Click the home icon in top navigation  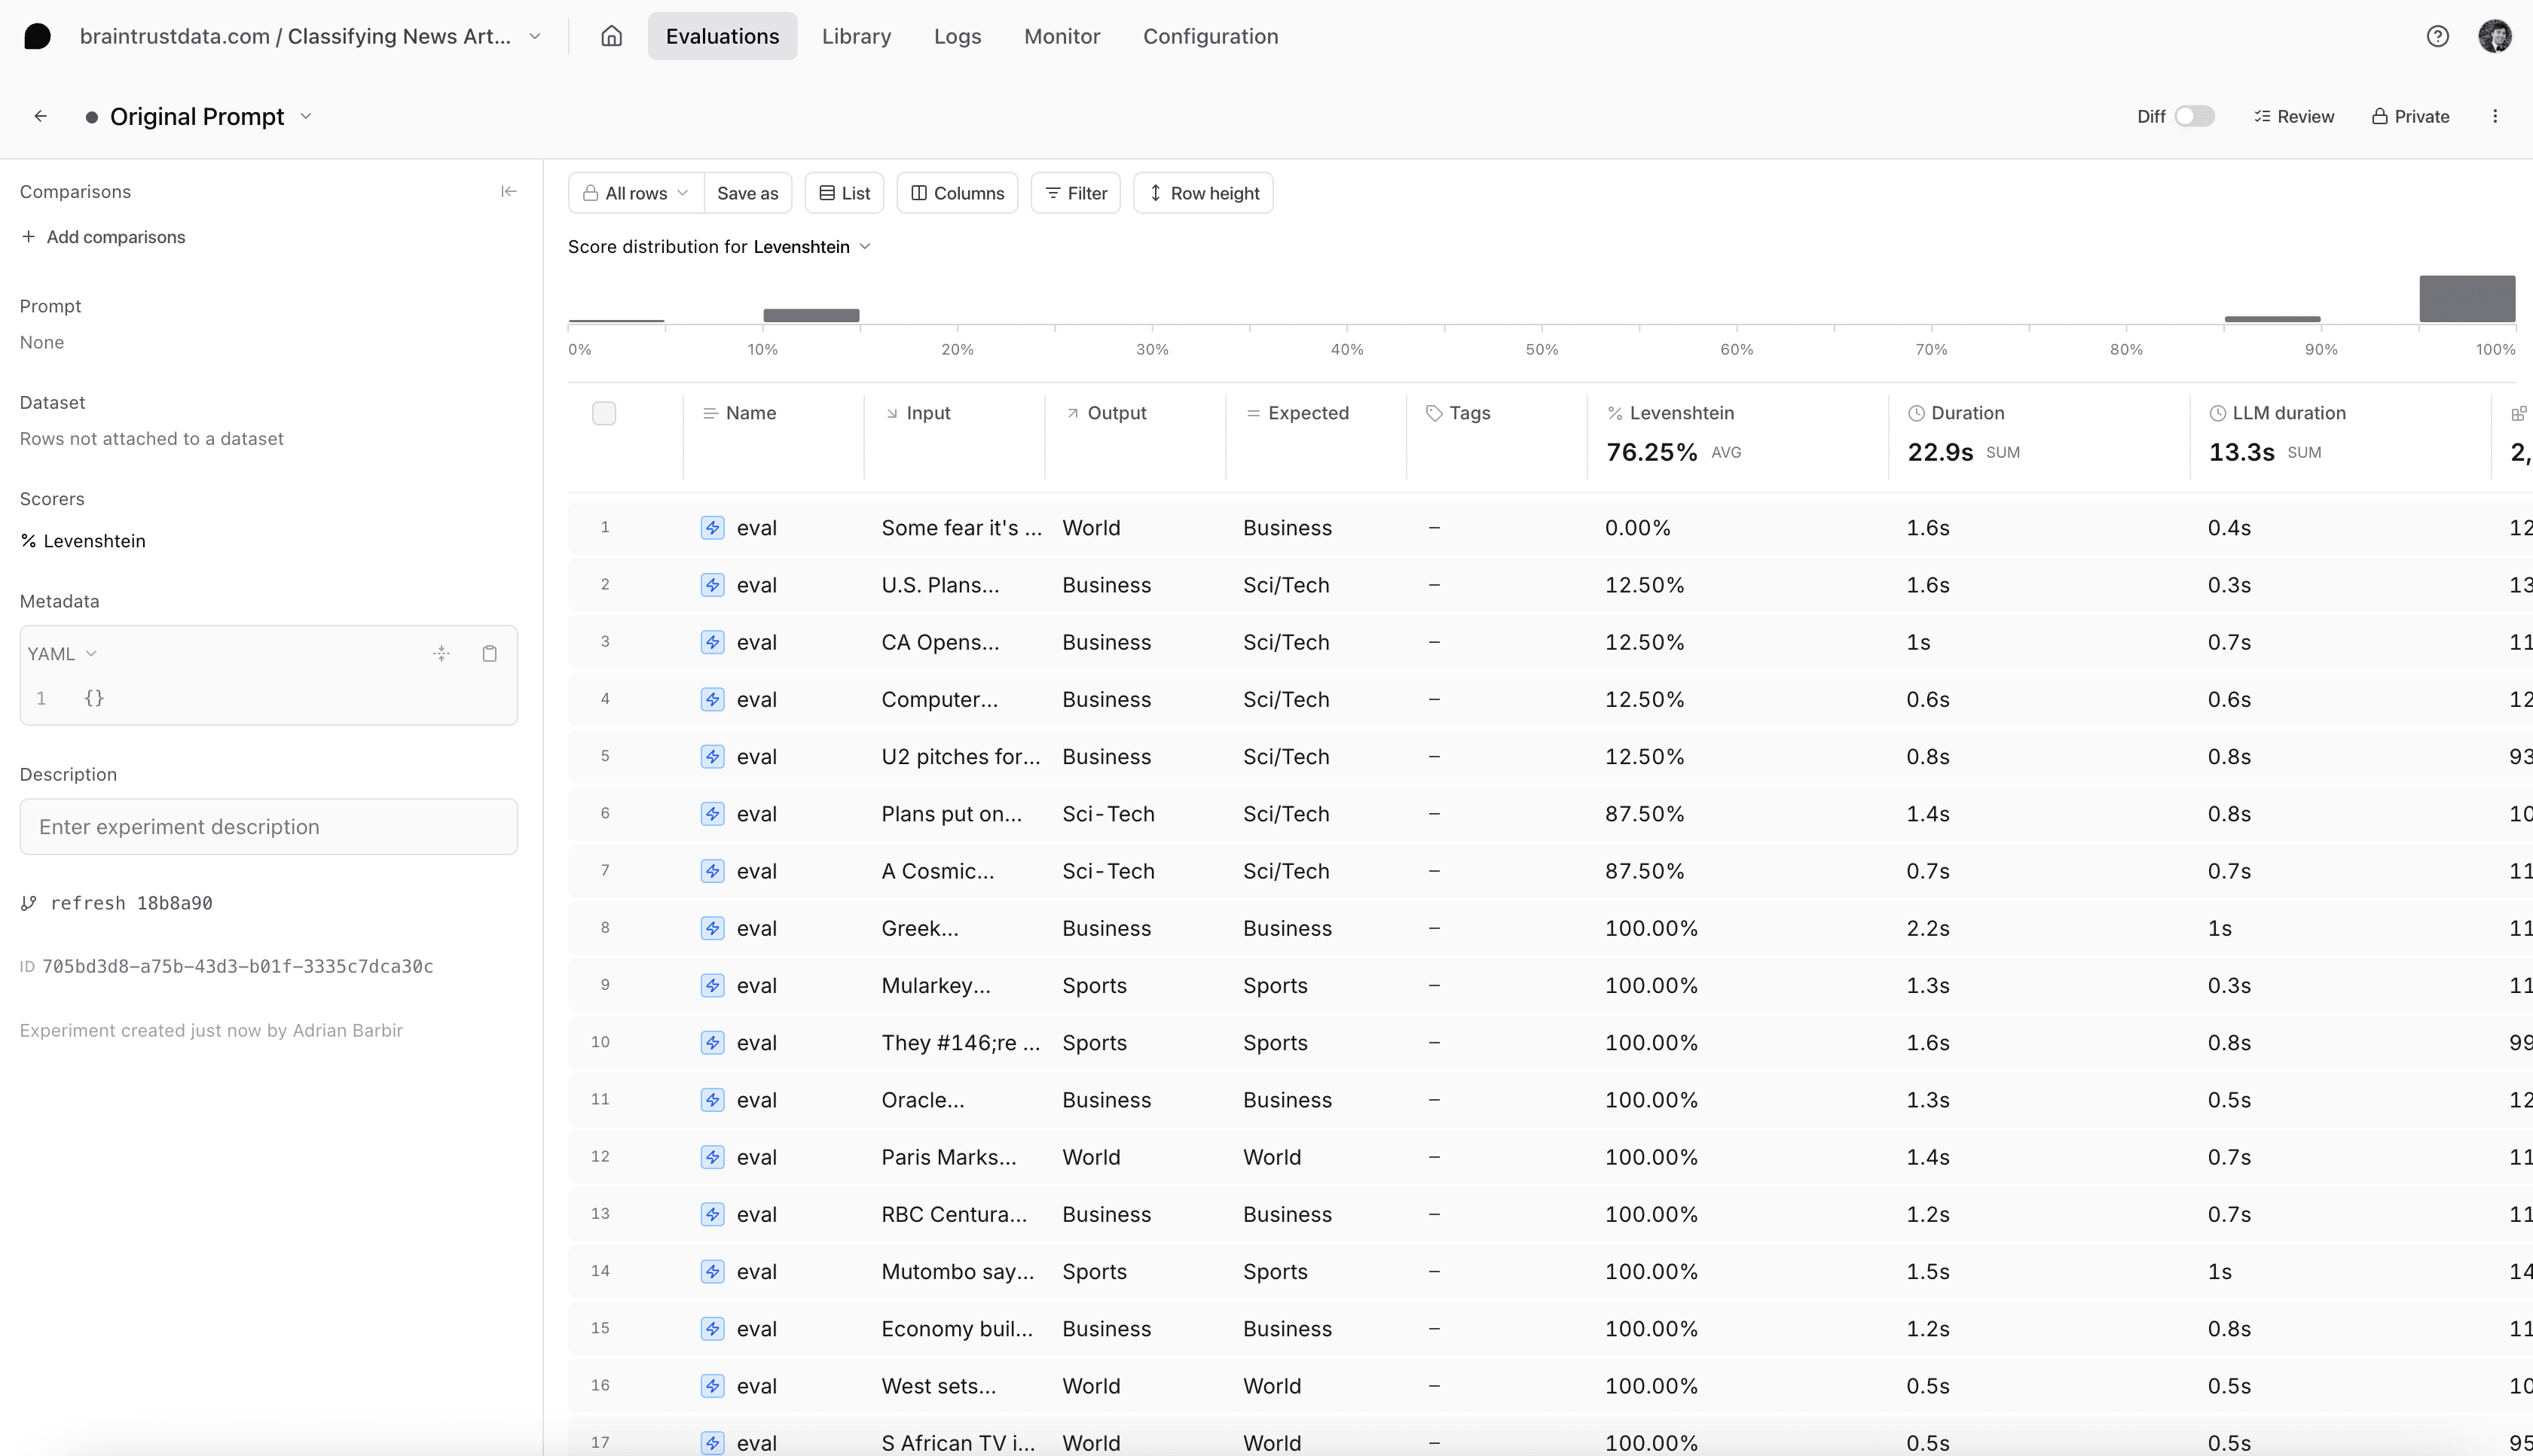point(612,36)
